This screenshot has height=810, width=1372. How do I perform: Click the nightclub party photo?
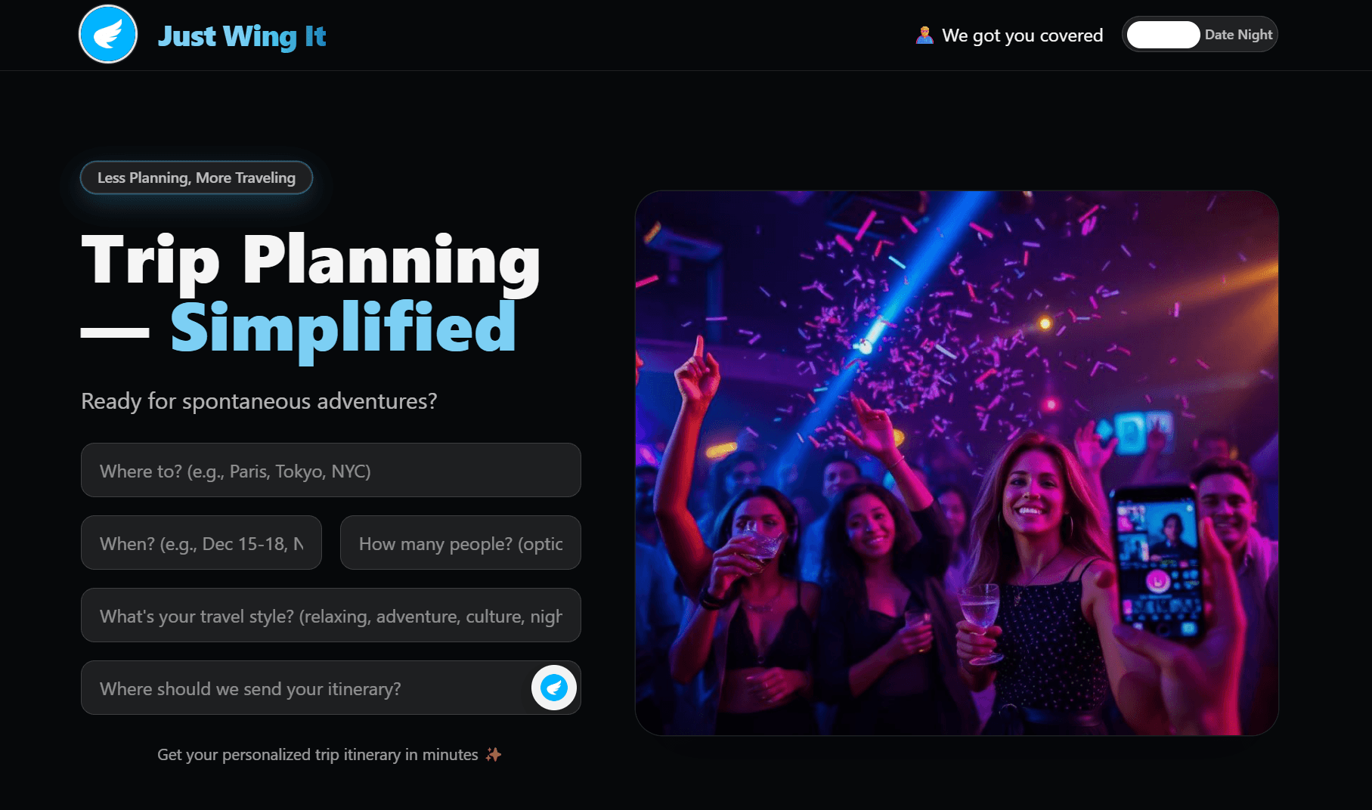[x=956, y=462]
